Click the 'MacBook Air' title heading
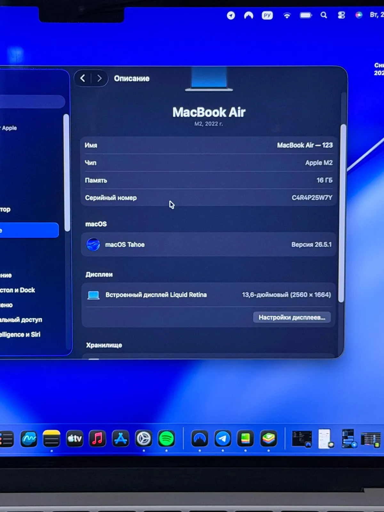The height and width of the screenshot is (512, 384). tap(209, 112)
